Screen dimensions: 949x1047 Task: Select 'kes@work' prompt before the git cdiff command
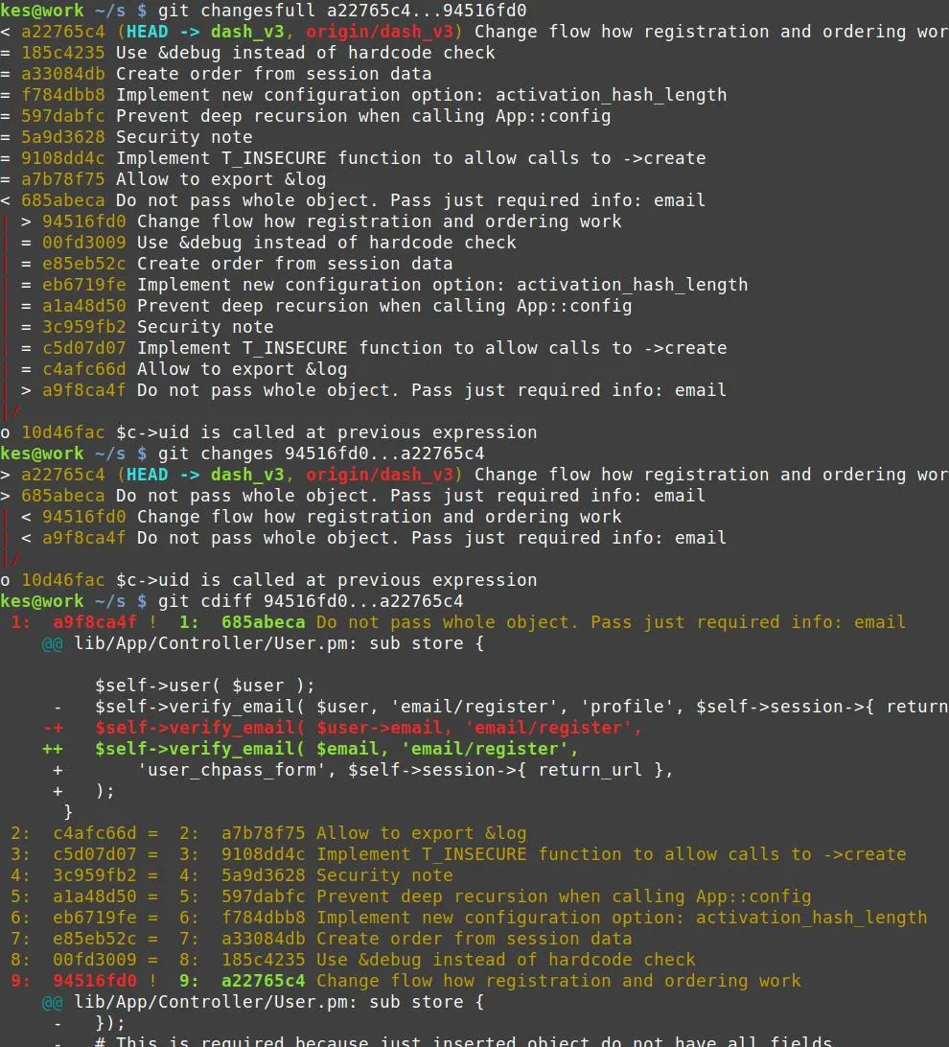42,601
